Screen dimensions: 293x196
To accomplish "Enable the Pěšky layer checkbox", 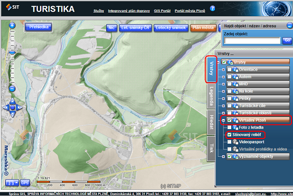I will (x=229, y=98).
